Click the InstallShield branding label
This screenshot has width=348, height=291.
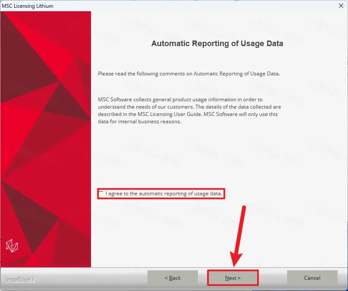[x=20, y=280]
